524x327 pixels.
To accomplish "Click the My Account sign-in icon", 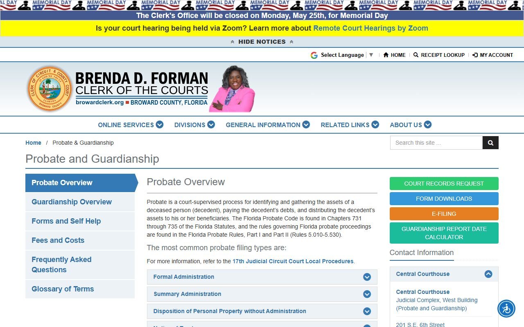I will coord(475,55).
